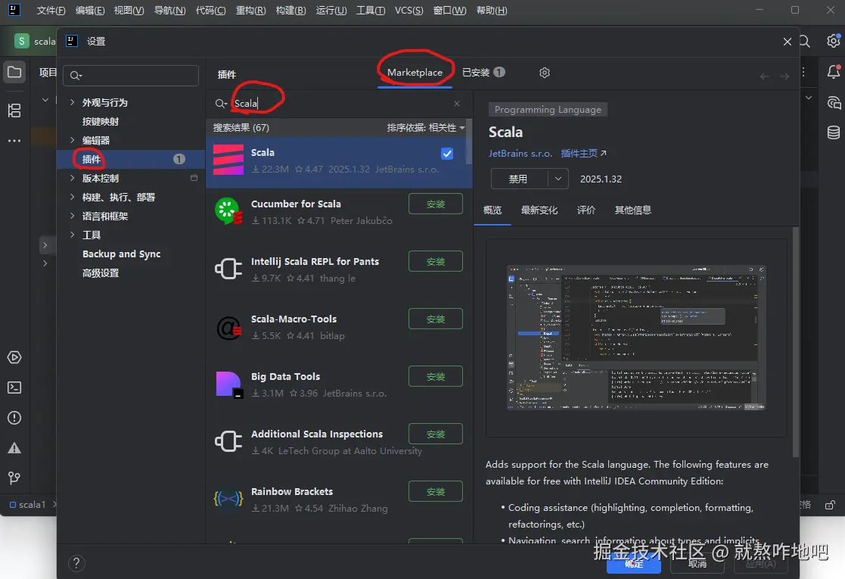Open the 排序依据 相关性 sort dropdown
The height and width of the screenshot is (579, 845).
point(426,128)
